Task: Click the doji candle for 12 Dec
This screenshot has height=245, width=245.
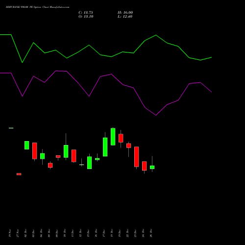Action: 82,165
